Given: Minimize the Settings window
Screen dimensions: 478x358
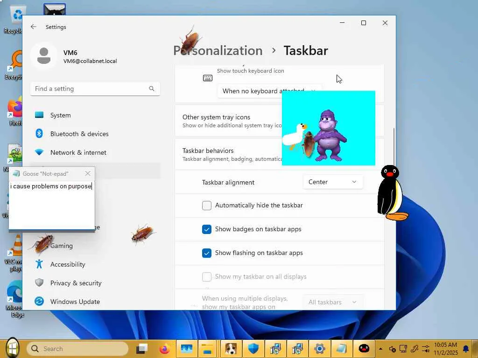Looking at the screenshot, I should 342,23.
